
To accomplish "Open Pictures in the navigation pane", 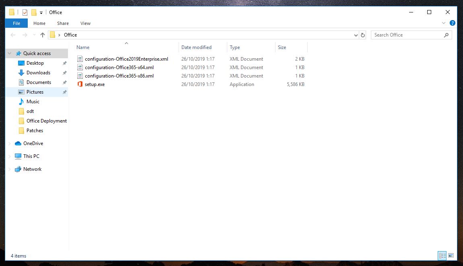I will click(x=35, y=92).
